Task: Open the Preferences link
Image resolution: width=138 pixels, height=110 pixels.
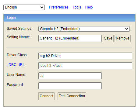Action: (x=59, y=7)
